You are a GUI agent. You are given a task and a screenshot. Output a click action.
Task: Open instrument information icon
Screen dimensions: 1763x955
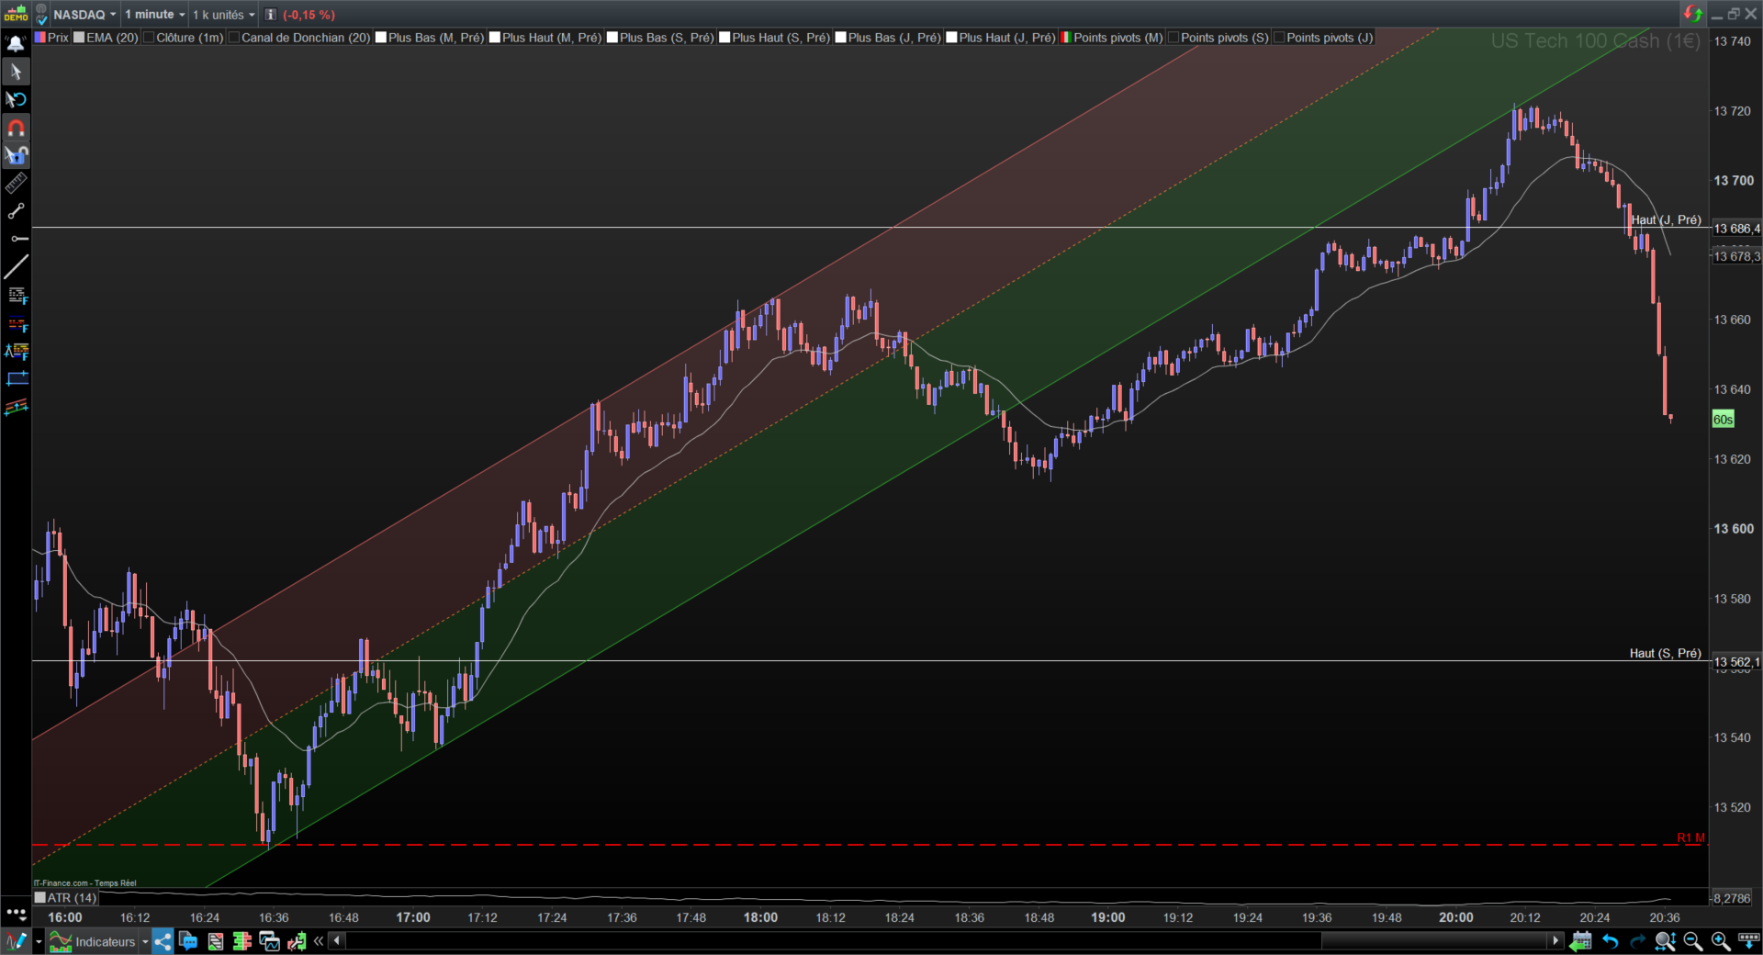(270, 15)
